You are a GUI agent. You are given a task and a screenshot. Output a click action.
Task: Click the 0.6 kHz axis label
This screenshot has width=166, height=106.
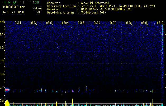(2, 101)
